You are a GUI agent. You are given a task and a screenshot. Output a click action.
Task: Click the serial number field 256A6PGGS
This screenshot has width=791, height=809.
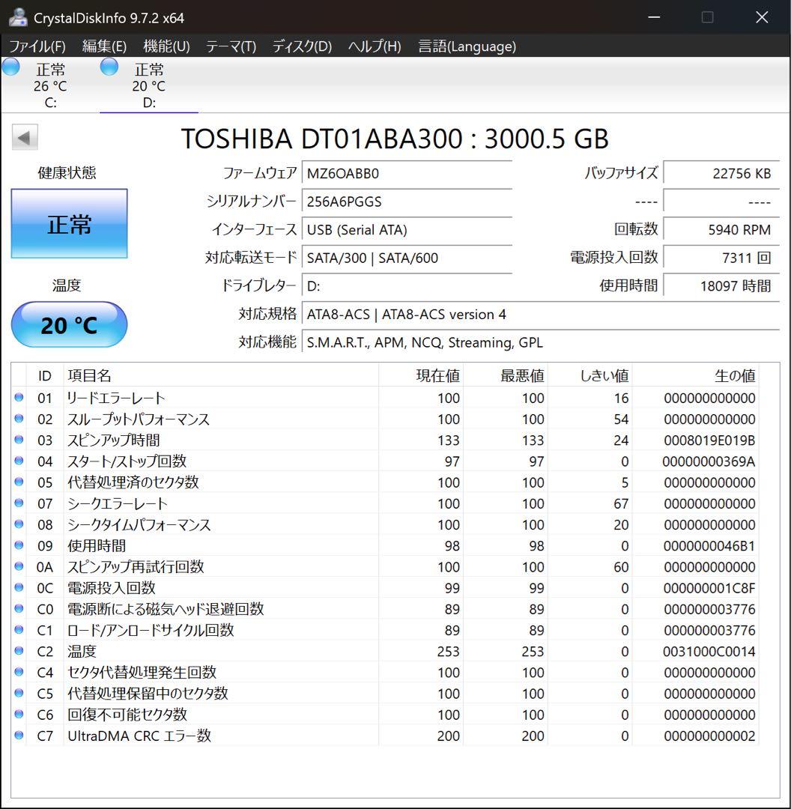[x=407, y=202]
